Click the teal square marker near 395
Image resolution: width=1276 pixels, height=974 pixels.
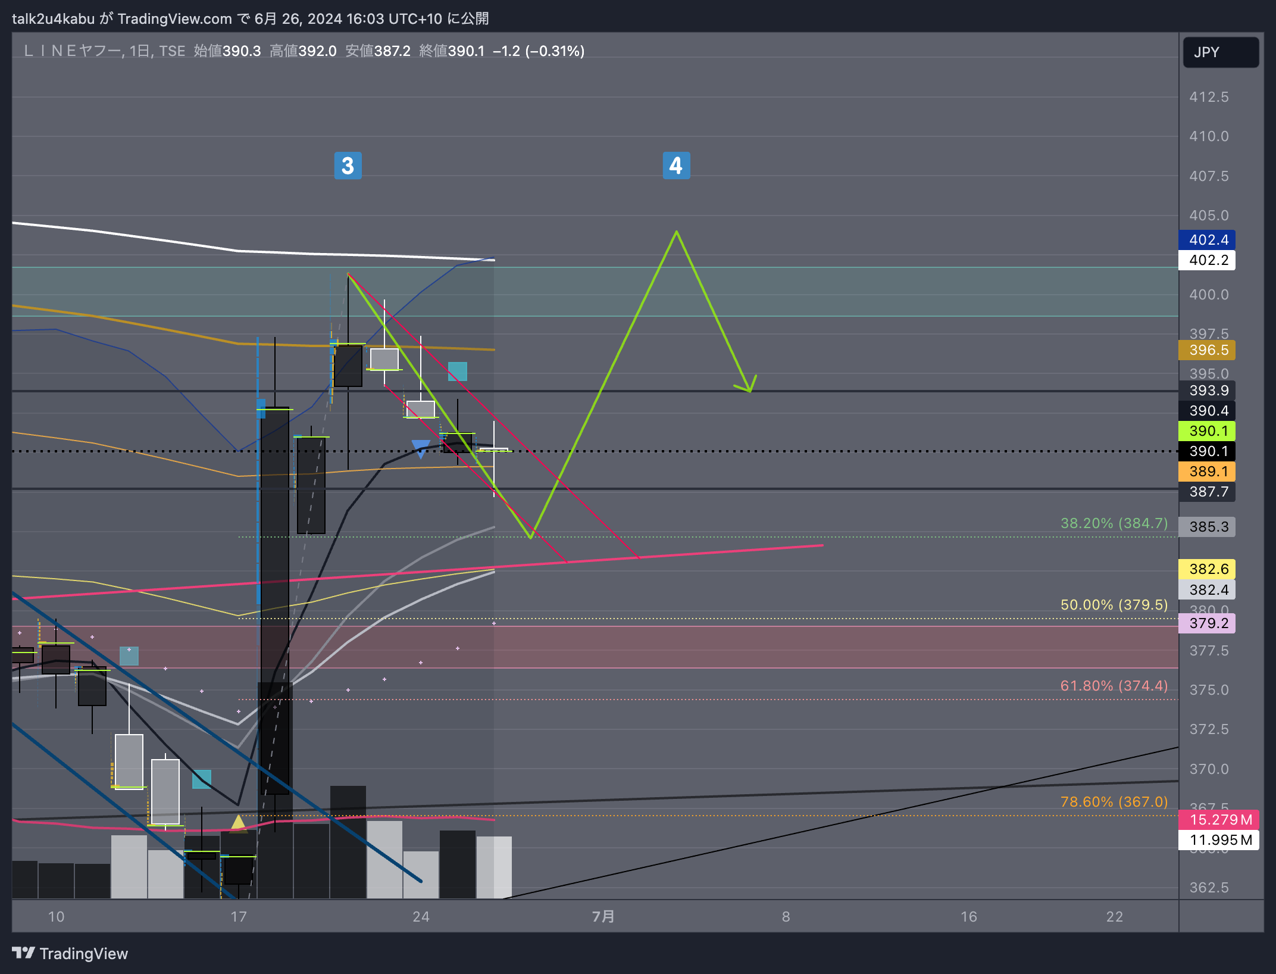tap(457, 372)
